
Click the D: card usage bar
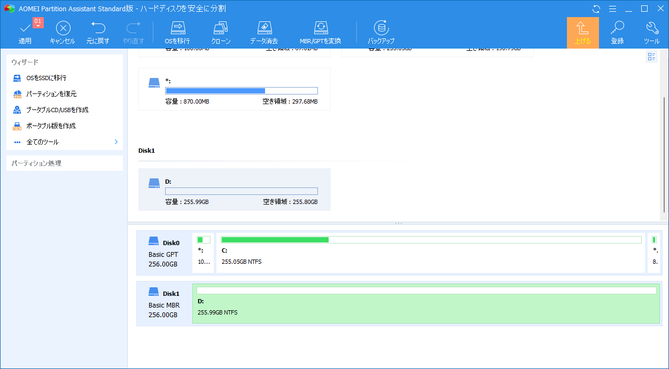[x=242, y=191]
